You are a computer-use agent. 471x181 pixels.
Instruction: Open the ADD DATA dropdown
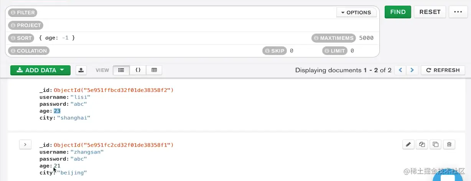point(40,70)
